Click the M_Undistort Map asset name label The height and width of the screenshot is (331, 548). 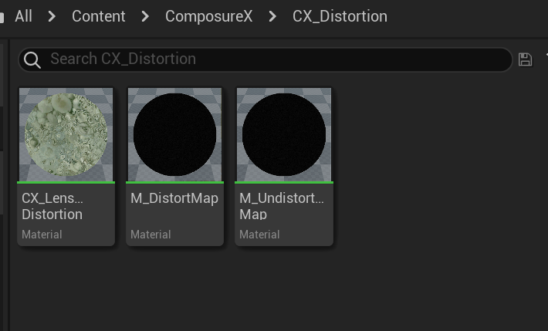pyautogui.click(x=282, y=206)
